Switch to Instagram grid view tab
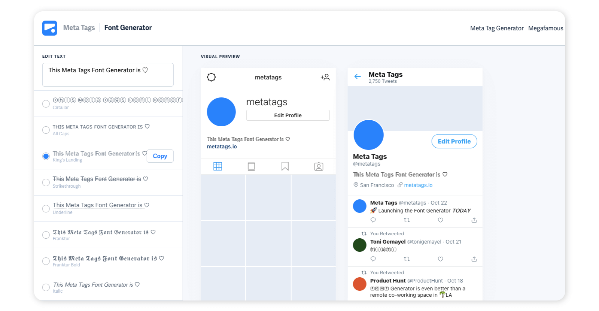The width and height of the screenshot is (599, 311). point(218,166)
